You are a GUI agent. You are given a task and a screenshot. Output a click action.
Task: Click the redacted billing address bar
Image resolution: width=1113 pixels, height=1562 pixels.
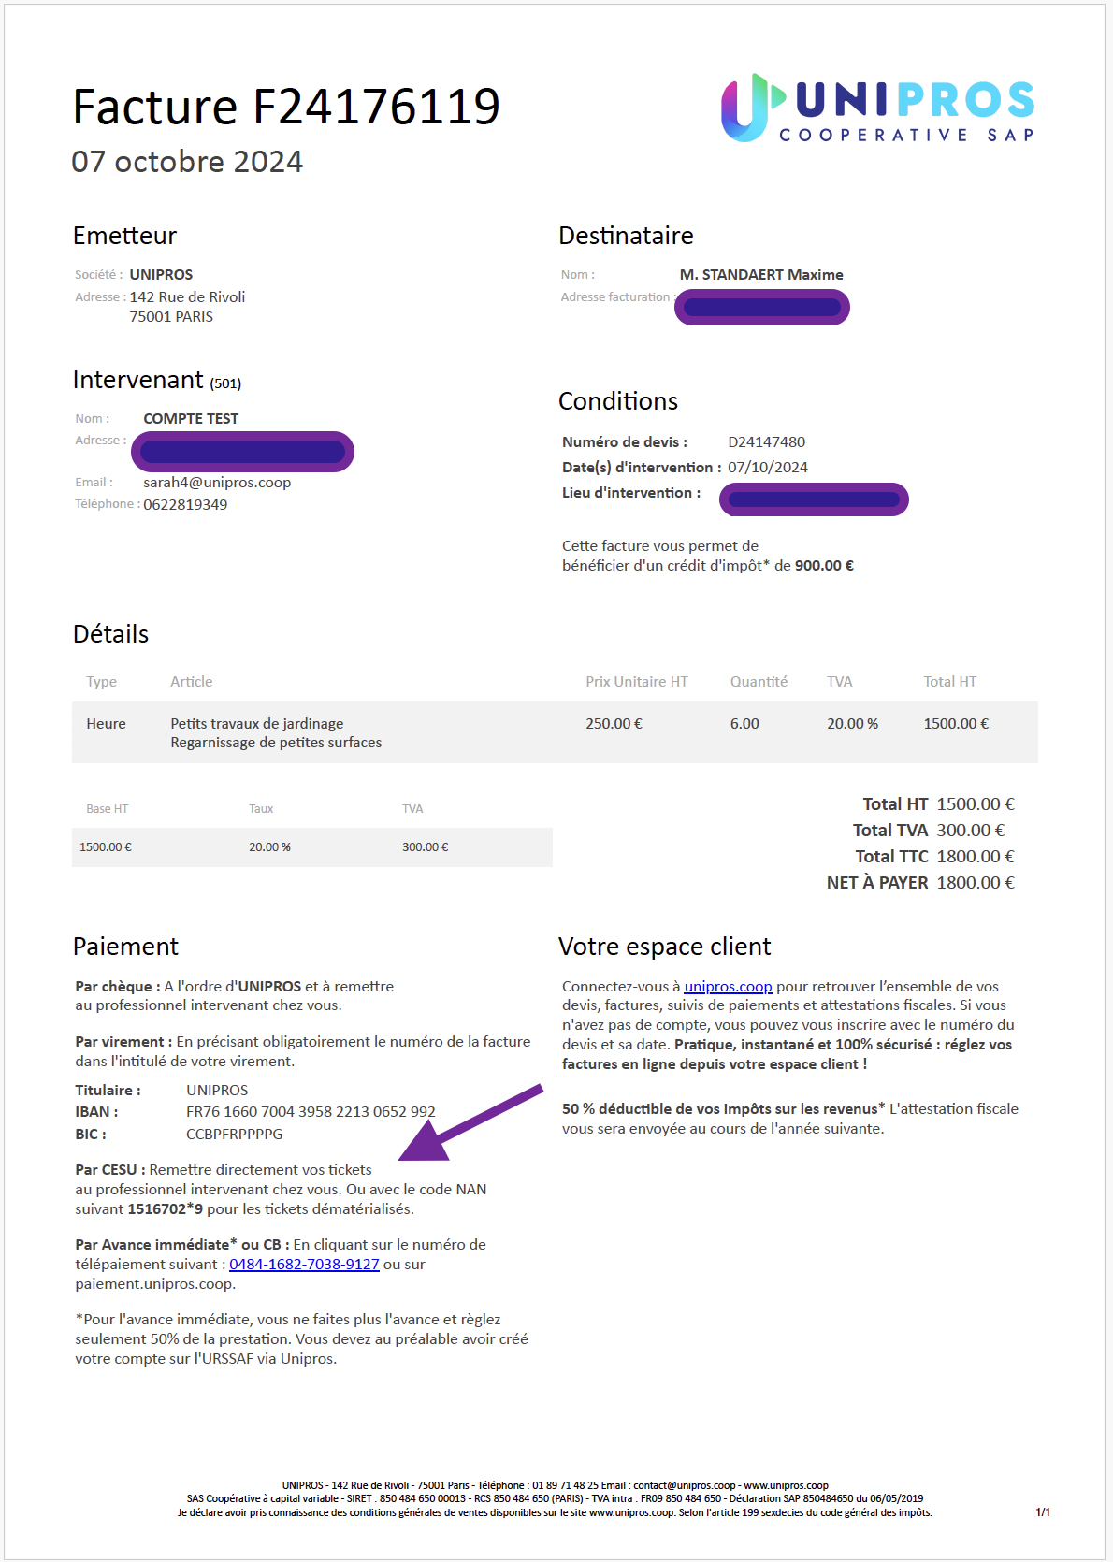point(761,307)
